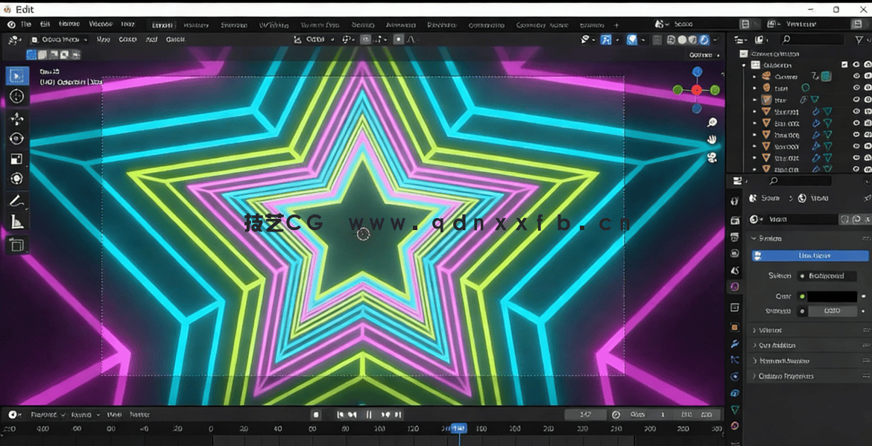Viewport: 872px width, 446px height.
Task: Add a new workspace tab with plus
Action: (x=616, y=25)
